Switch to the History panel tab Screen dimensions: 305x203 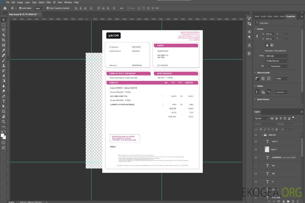pyautogui.click(x=276, y=16)
